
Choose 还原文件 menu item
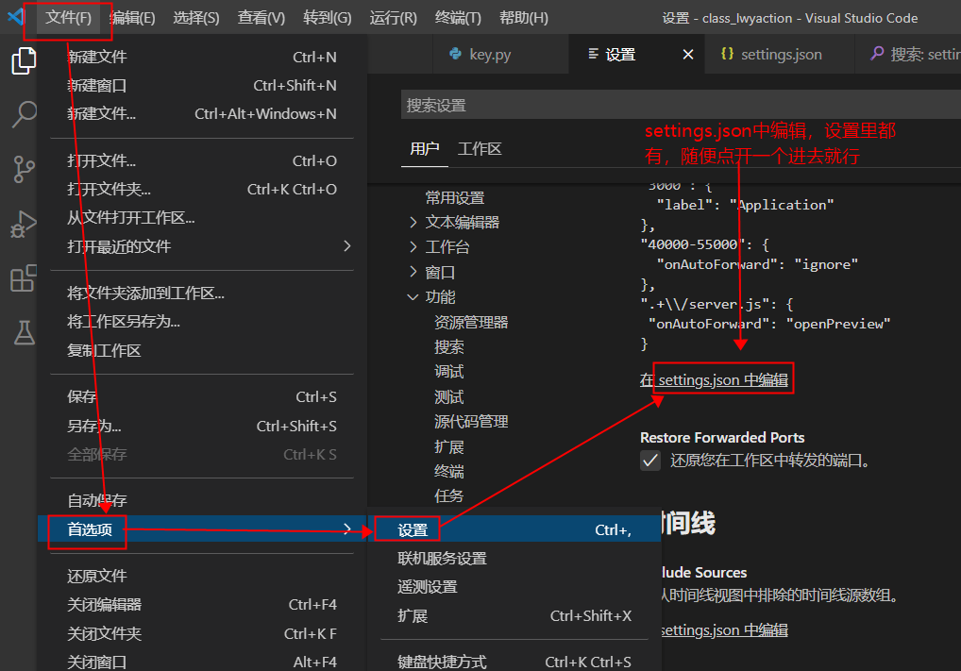click(202, 576)
